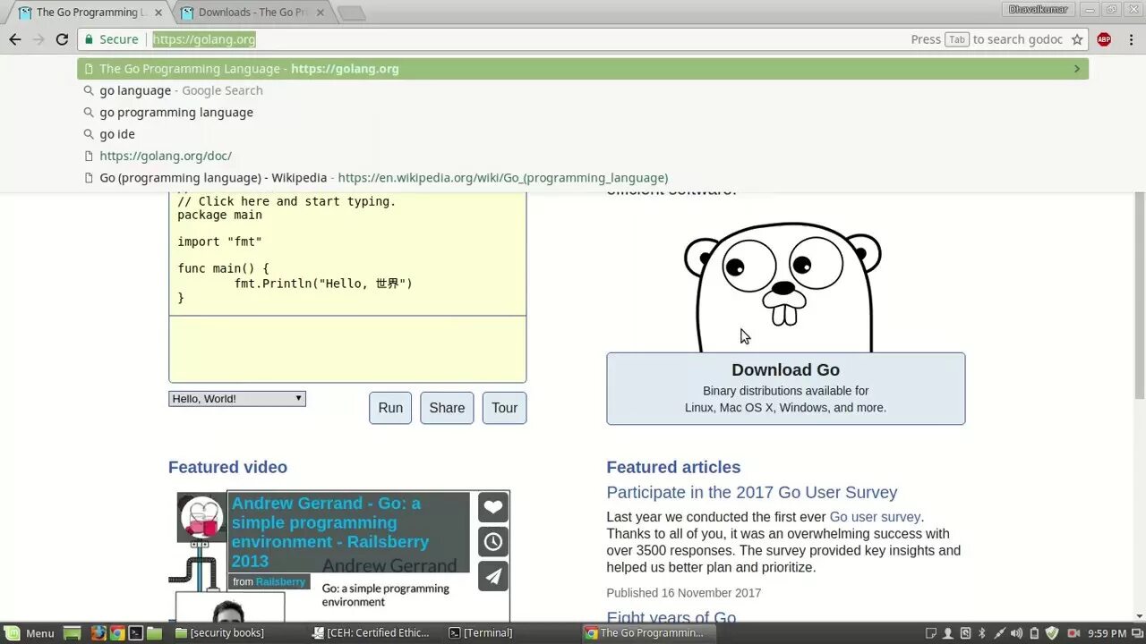Viewport: 1146px width, 644px height.
Task: Expand the highlighted golang.org suggestion arrow
Action: pyautogui.click(x=1076, y=69)
